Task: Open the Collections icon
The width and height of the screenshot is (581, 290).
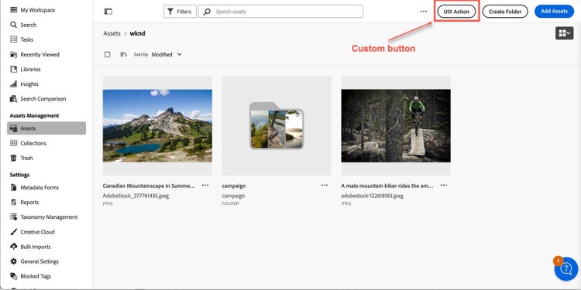Action: pyautogui.click(x=14, y=143)
